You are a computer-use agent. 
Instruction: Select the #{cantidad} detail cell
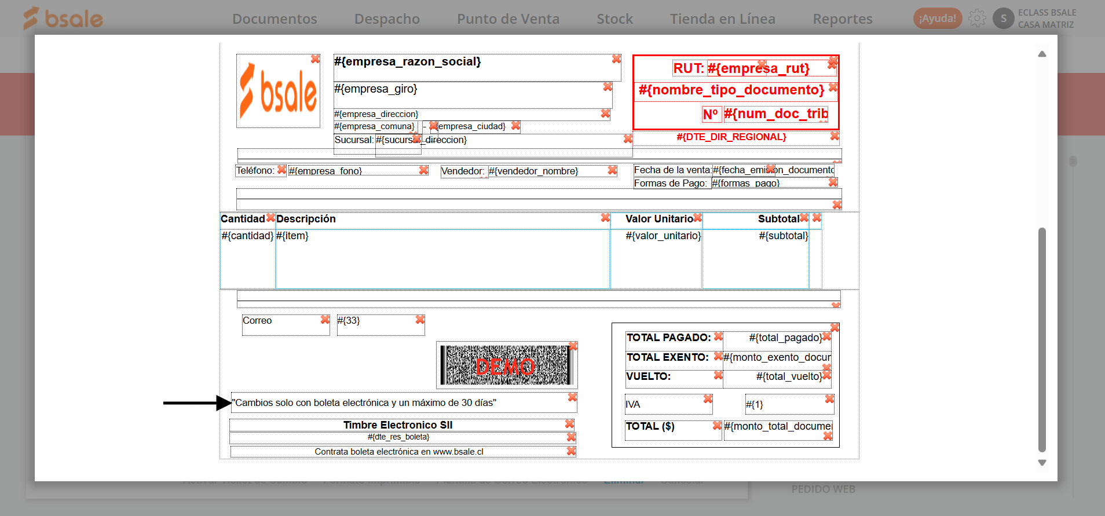pyautogui.click(x=247, y=258)
